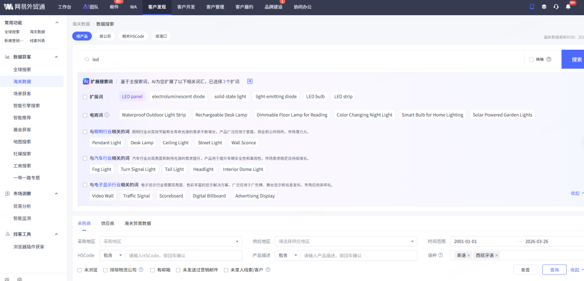
Task: Check the 扩展词 select-all checkbox
Action: 85,97
